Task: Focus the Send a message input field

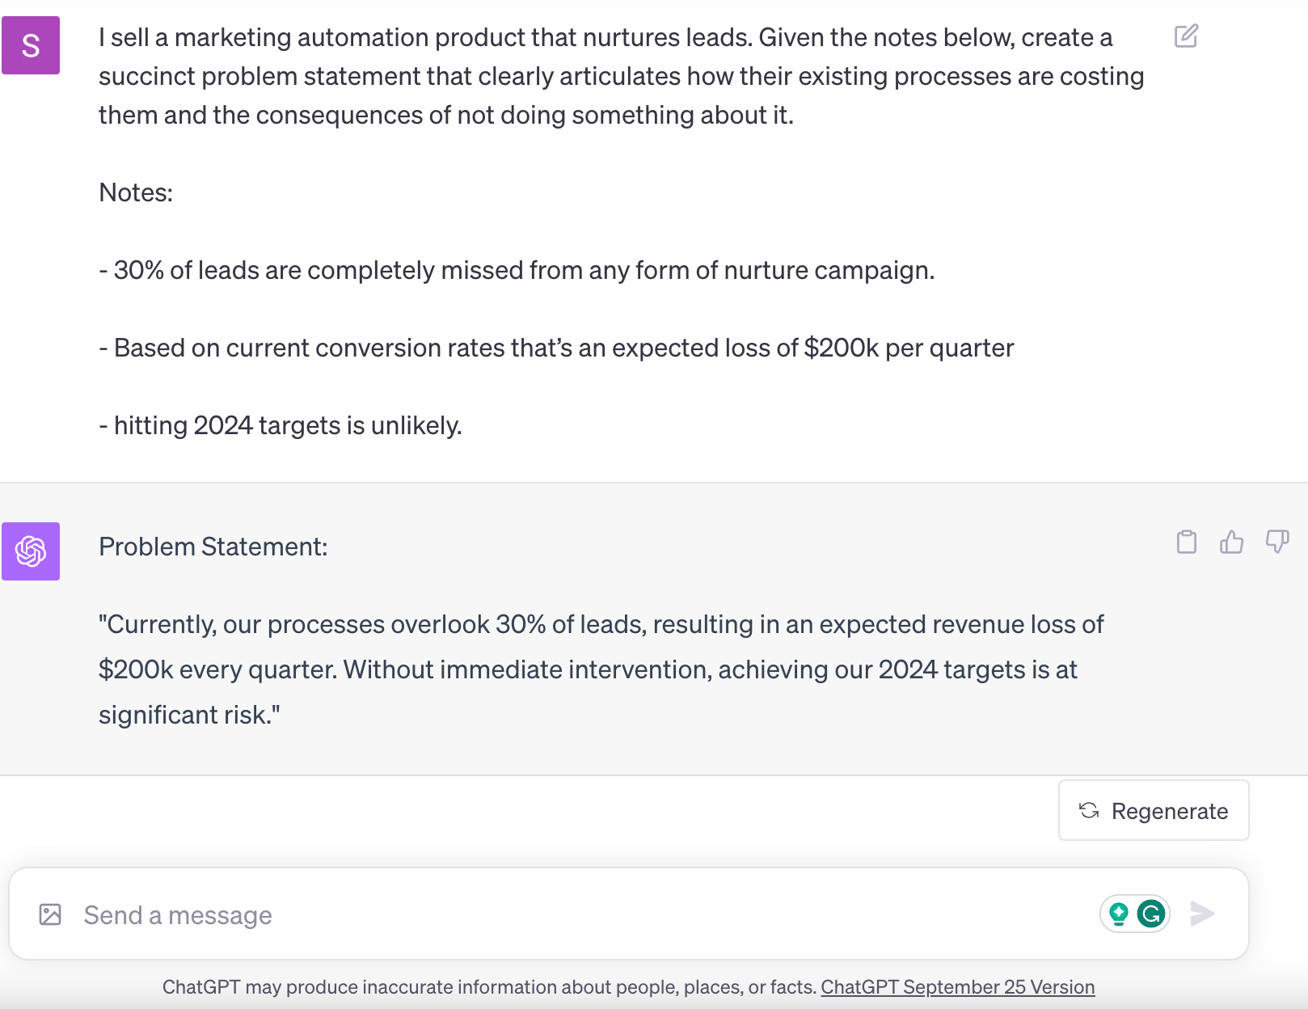Action: pos(566,914)
